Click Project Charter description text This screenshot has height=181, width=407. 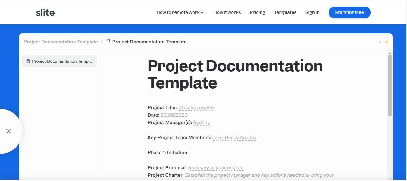(x=259, y=175)
